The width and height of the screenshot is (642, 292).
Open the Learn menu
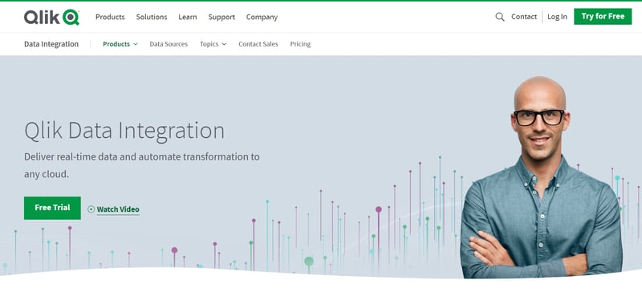(x=188, y=17)
